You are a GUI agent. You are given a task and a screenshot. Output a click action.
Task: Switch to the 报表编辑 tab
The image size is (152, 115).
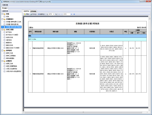point(33,11)
